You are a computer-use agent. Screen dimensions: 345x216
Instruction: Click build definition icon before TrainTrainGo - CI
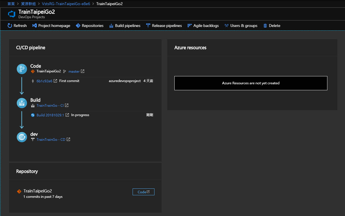point(33,106)
